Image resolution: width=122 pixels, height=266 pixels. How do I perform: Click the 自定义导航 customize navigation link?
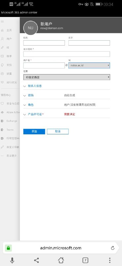tap(13, 147)
